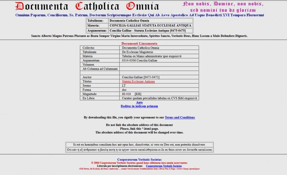
Task: Click the Documenti Lineamenta red heading
Action: click(x=139, y=44)
